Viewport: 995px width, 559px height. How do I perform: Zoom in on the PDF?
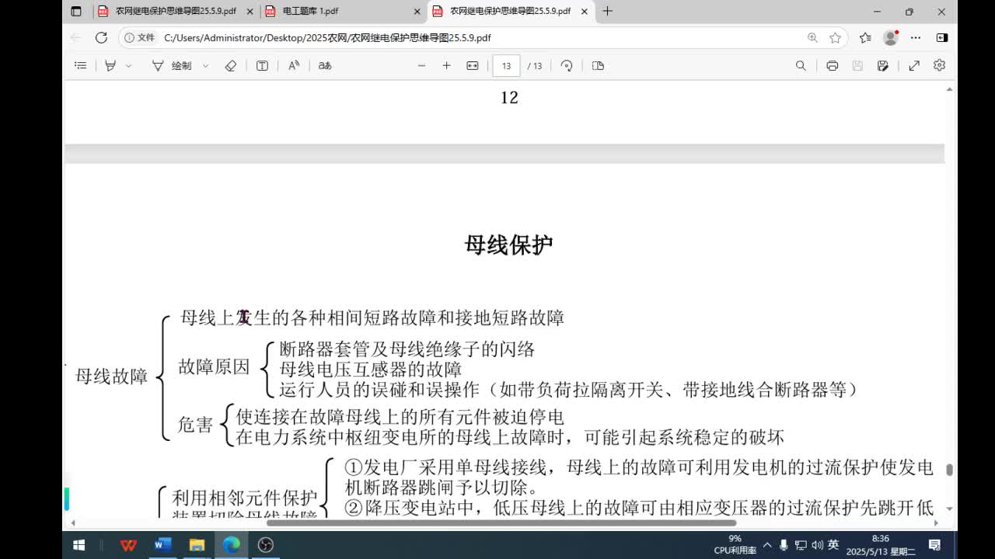coord(446,66)
